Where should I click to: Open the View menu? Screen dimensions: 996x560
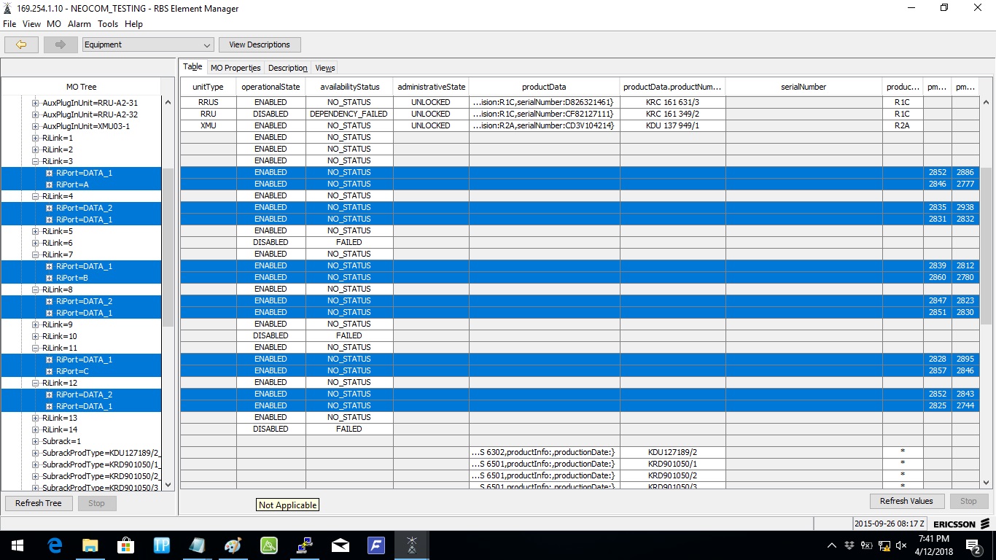[31, 24]
